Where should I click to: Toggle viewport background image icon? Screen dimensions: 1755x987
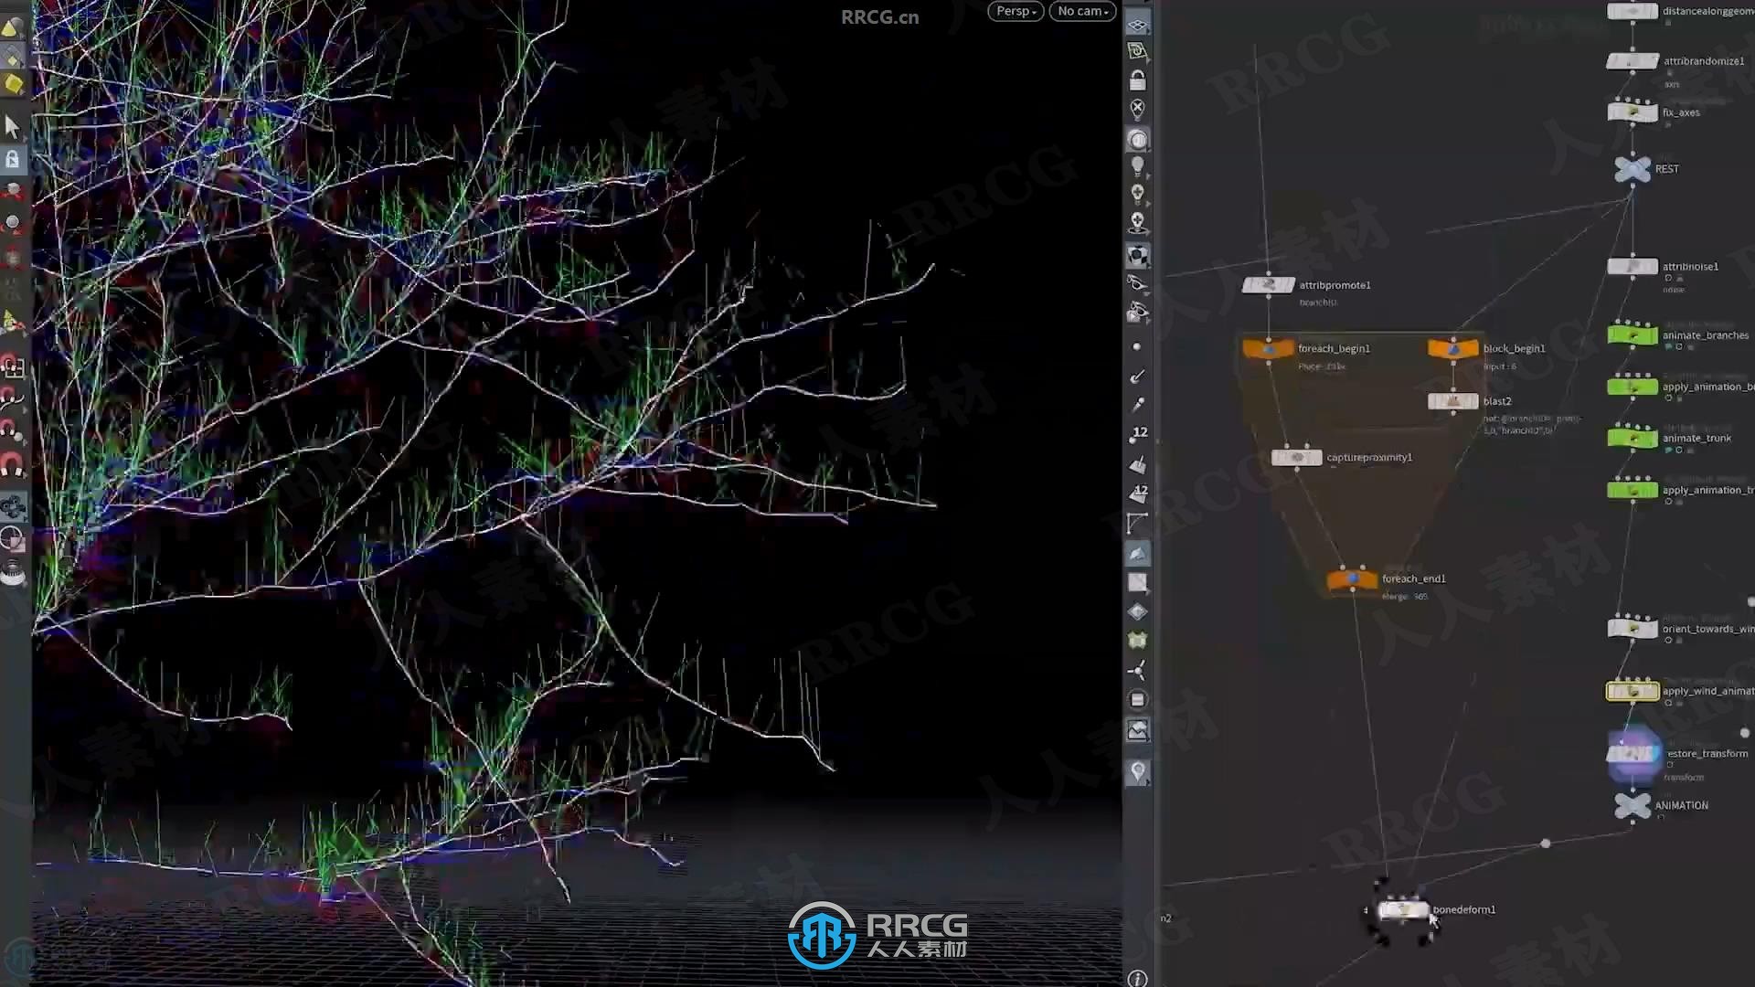pyautogui.click(x=1137, y=730)
